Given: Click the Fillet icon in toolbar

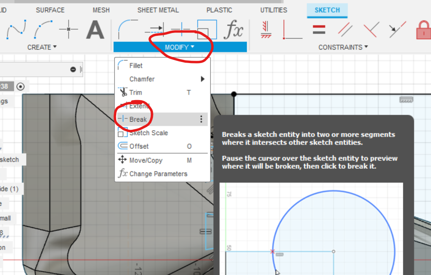Looking at the screenshot, I should coord(128,29).
